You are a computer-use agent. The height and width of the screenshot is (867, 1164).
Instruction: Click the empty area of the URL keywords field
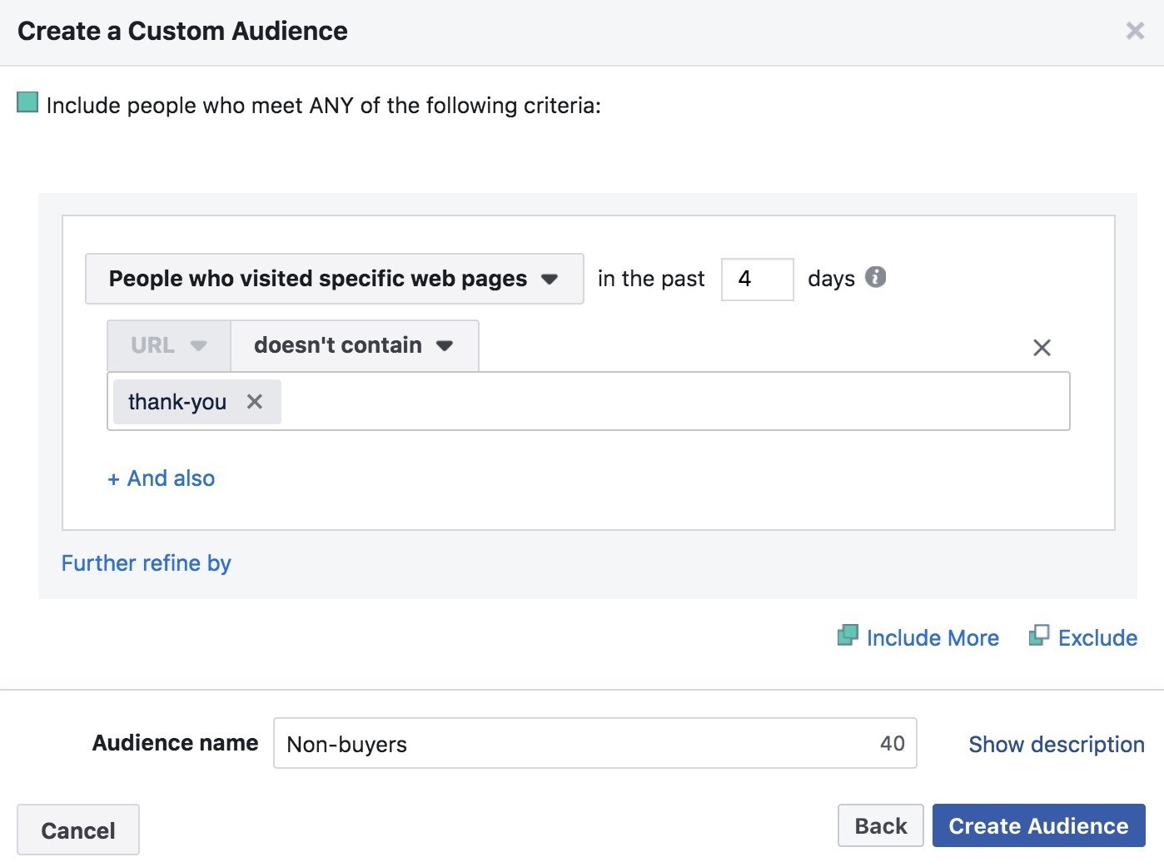[666, 402]
